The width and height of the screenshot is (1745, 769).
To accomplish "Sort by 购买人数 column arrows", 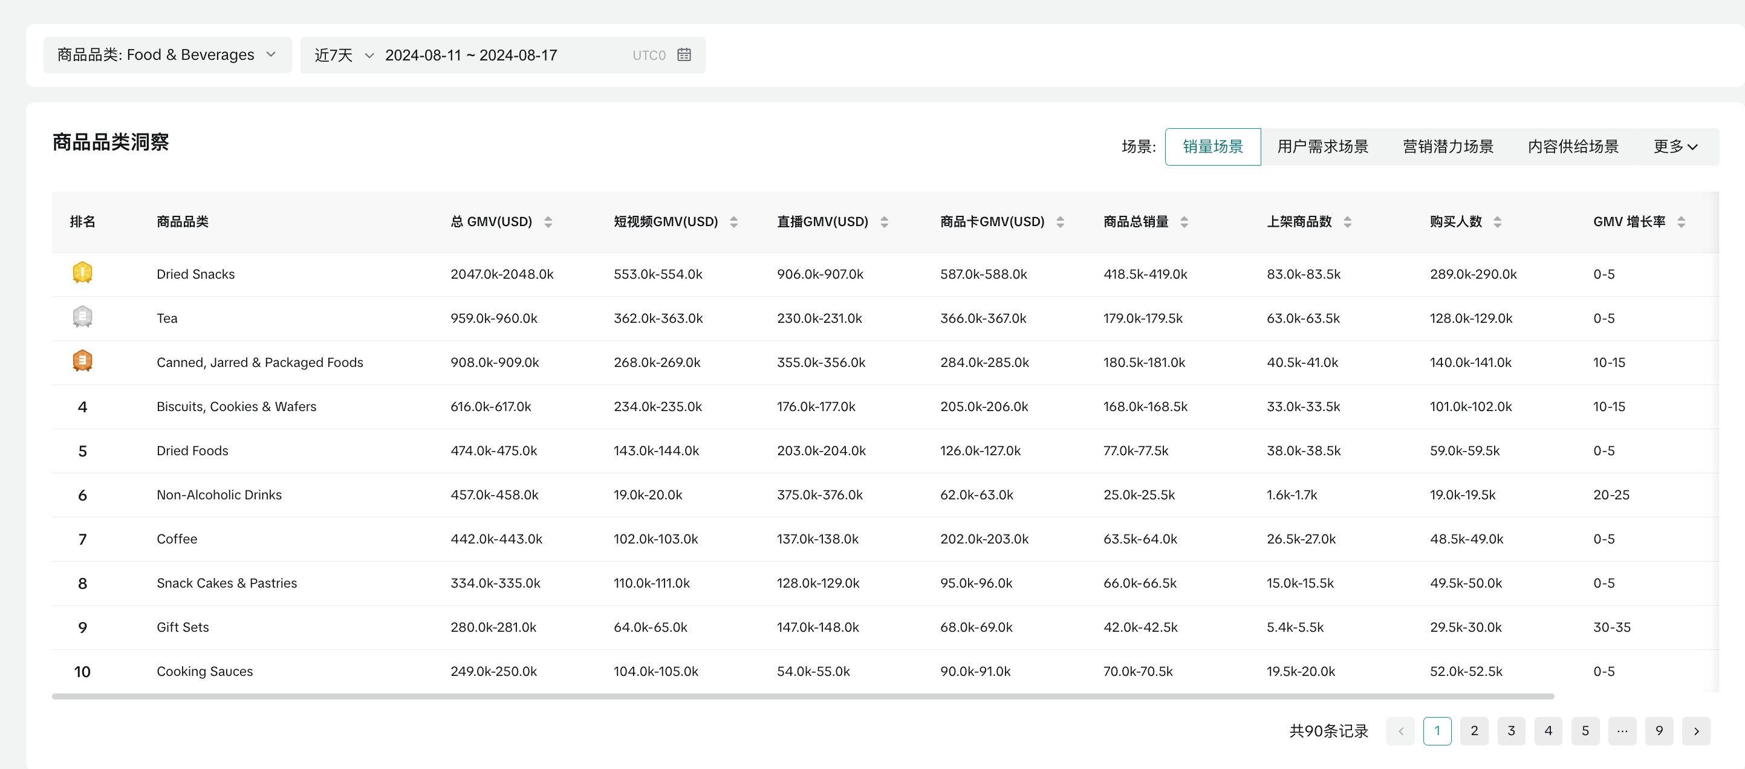I will (1497, 221).
